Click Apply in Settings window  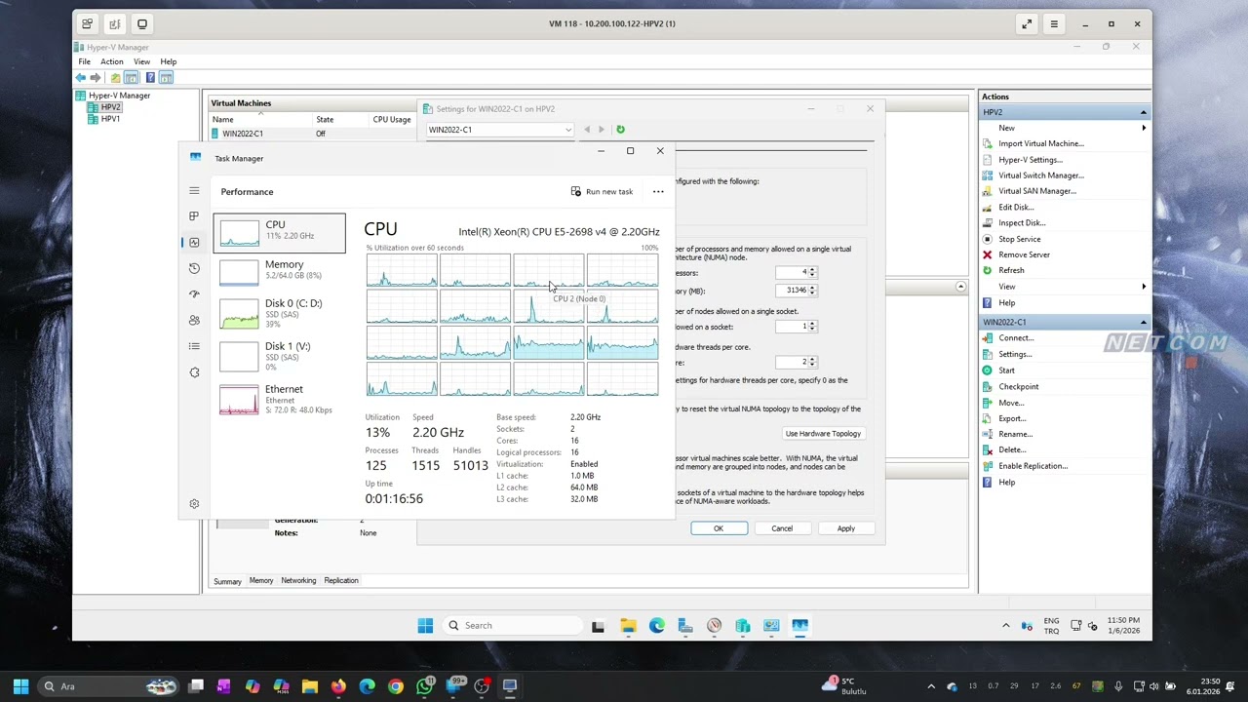click(845, 528)
